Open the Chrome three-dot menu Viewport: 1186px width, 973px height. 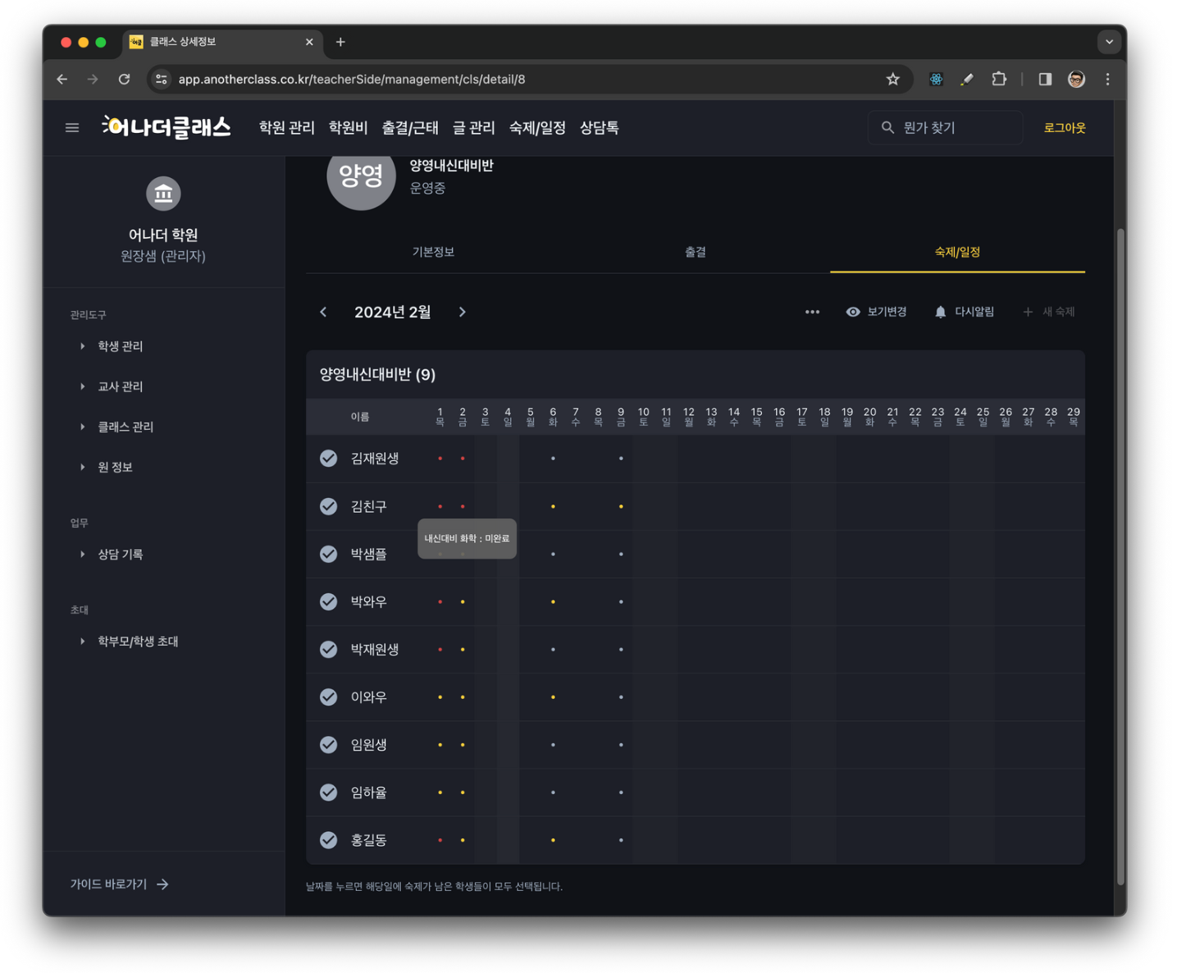click(x=1107, y=80)
